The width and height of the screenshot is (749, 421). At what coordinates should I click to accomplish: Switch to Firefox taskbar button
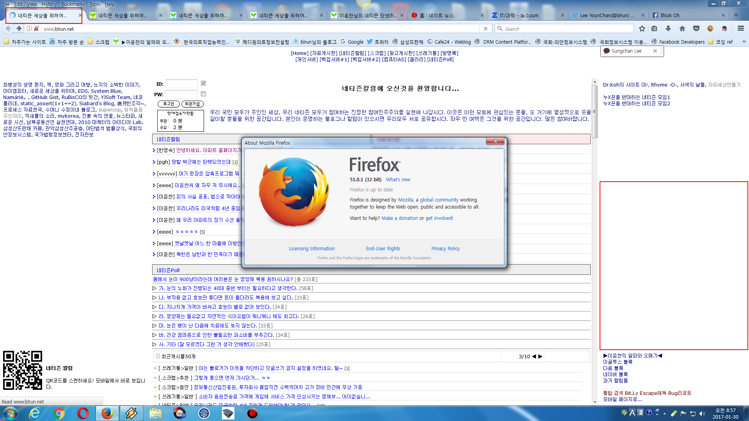click(107, 413)
